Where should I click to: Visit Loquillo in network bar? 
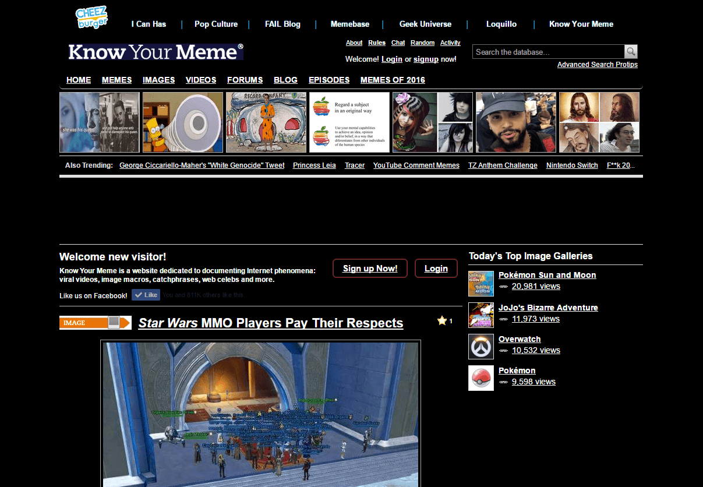tap(501, 24)
